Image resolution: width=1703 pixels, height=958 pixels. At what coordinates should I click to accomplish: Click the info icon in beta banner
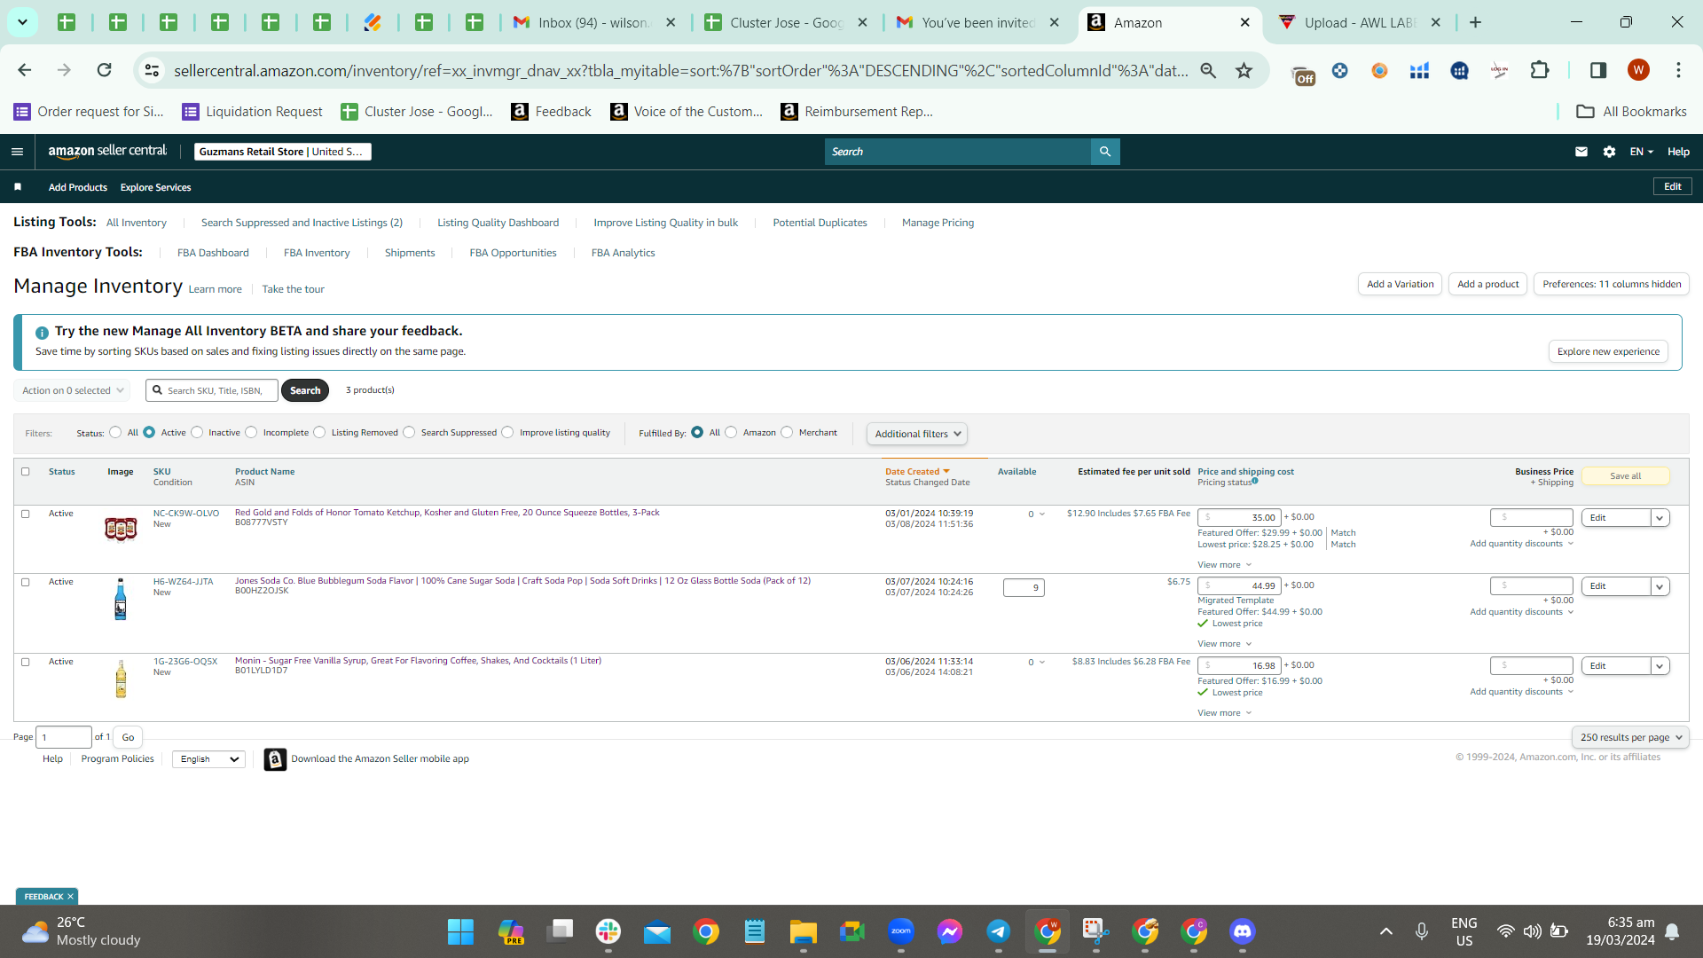click(42, 333)
